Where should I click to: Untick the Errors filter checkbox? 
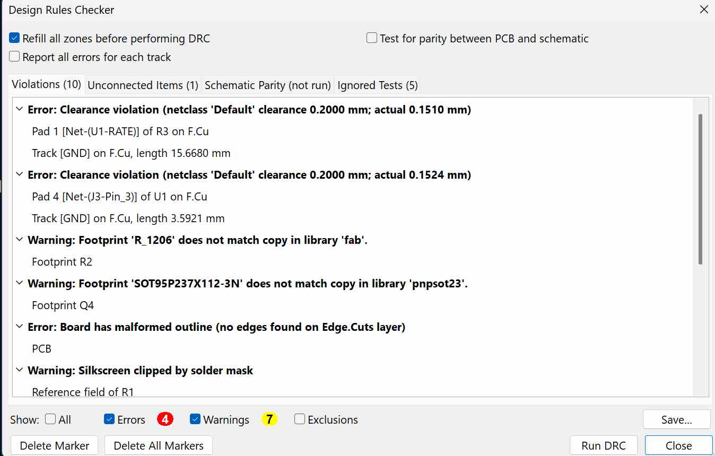(x=110, y=419)
